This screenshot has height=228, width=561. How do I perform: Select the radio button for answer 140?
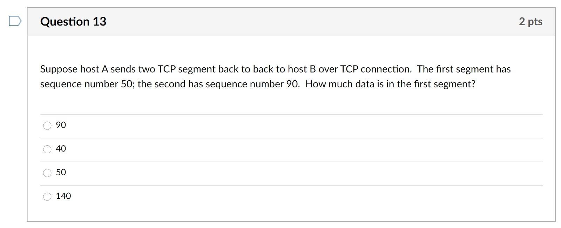(x=47, y=196)
